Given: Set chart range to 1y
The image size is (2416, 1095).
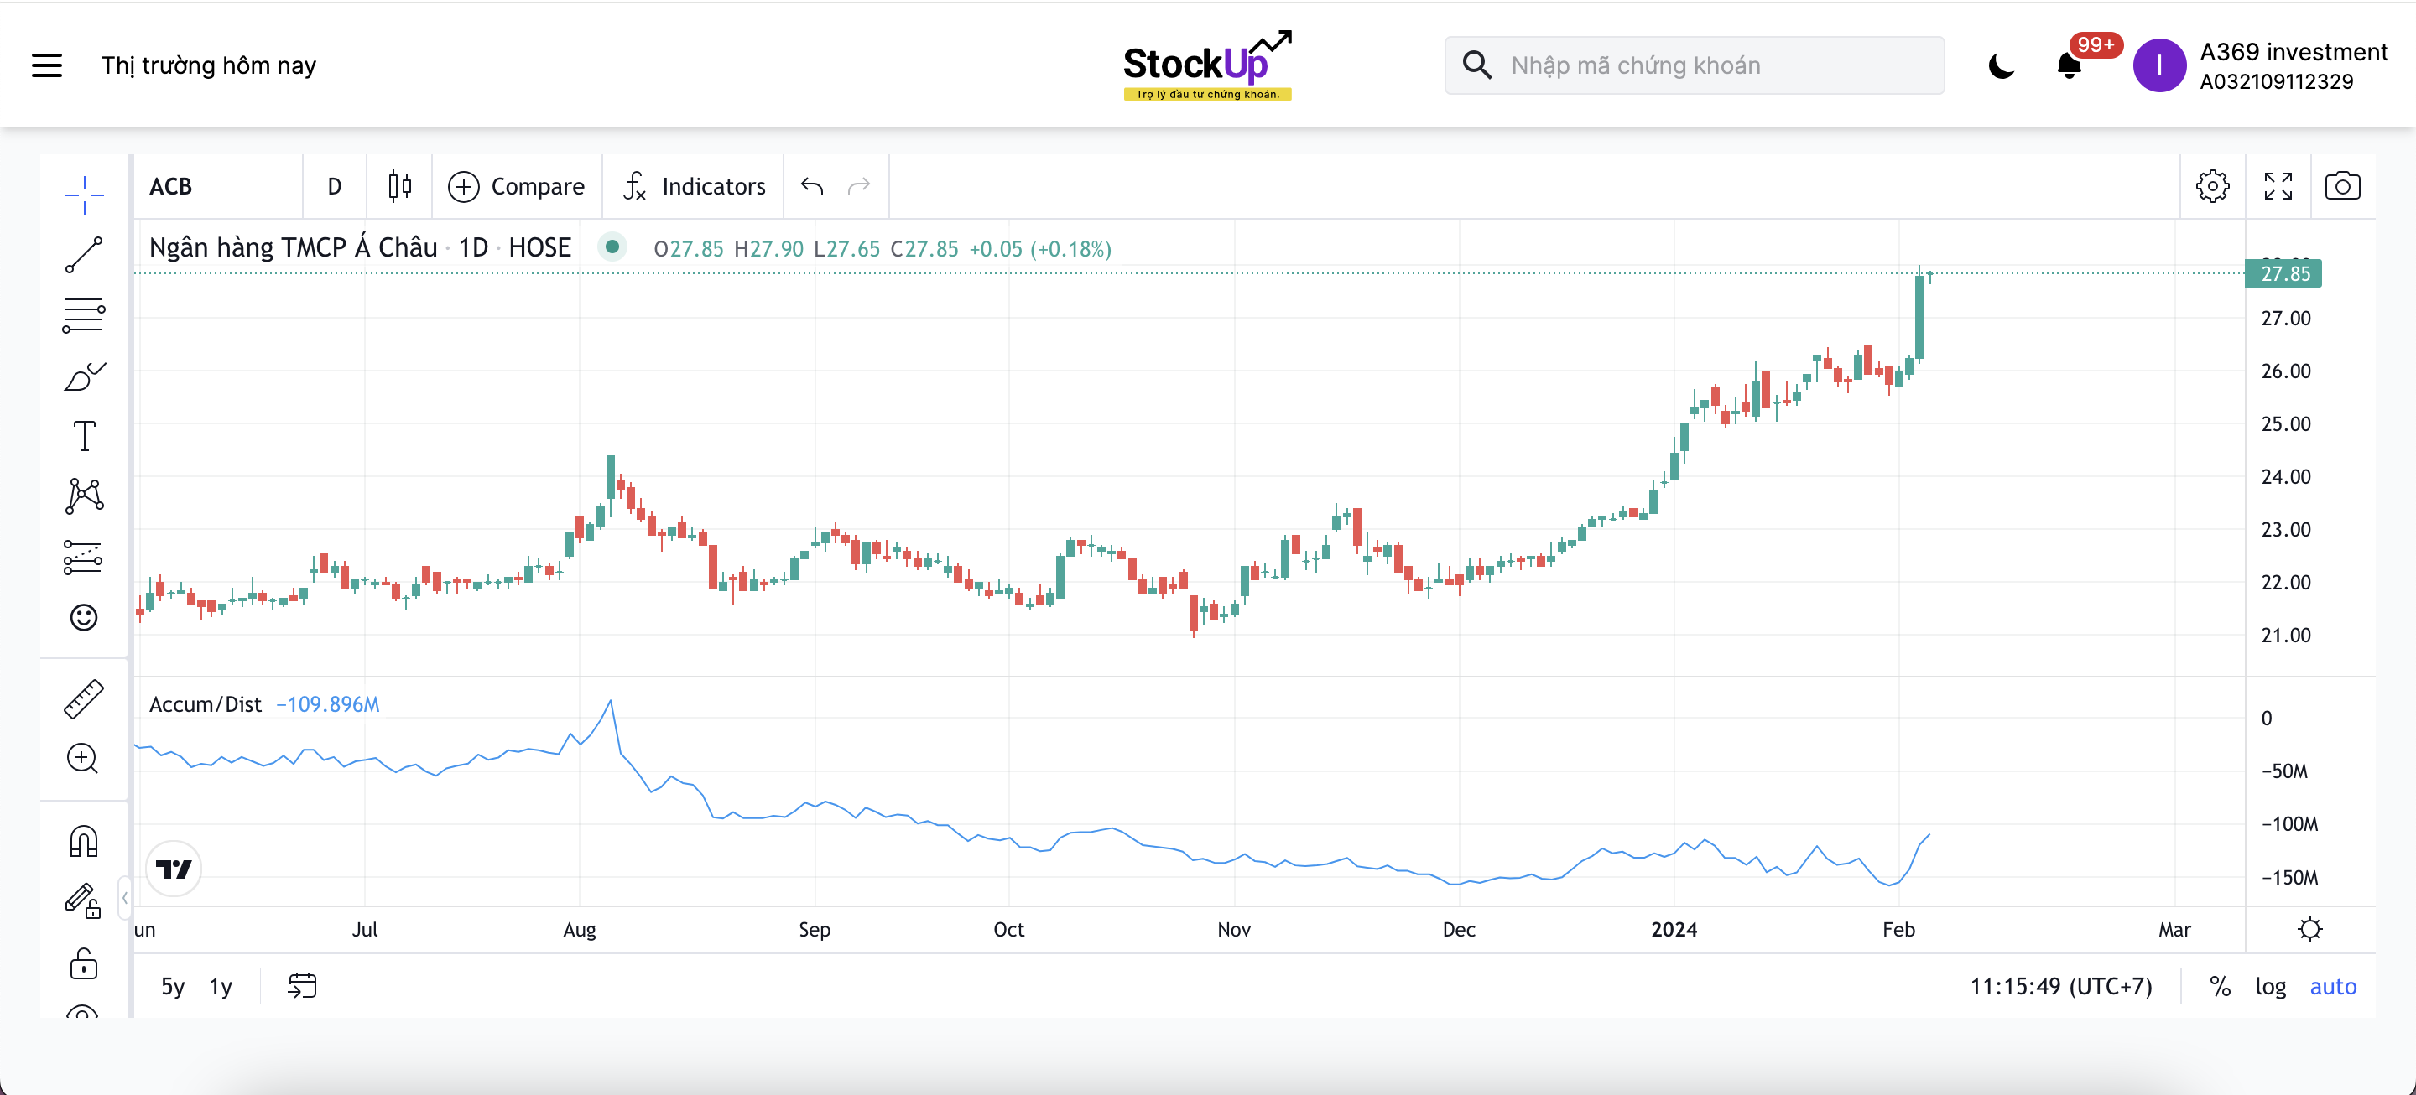Looking at the screenshot, I should pyautogui.click(x=221, y=986).
